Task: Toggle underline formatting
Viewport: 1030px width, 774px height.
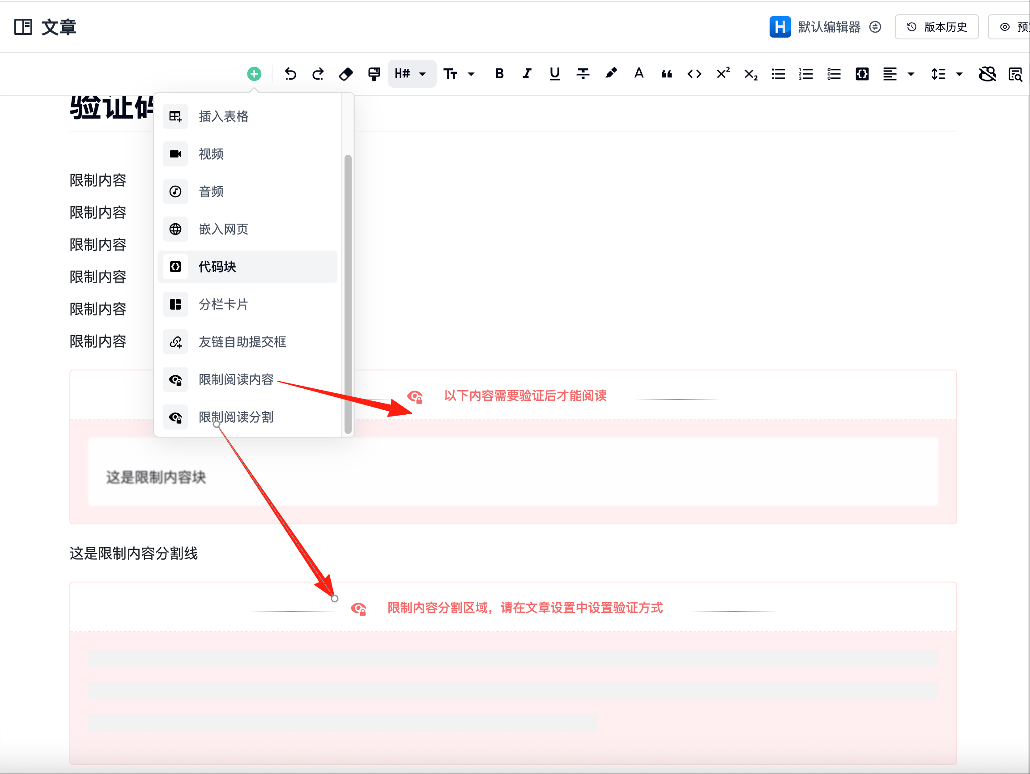Action: click(554, 73)
